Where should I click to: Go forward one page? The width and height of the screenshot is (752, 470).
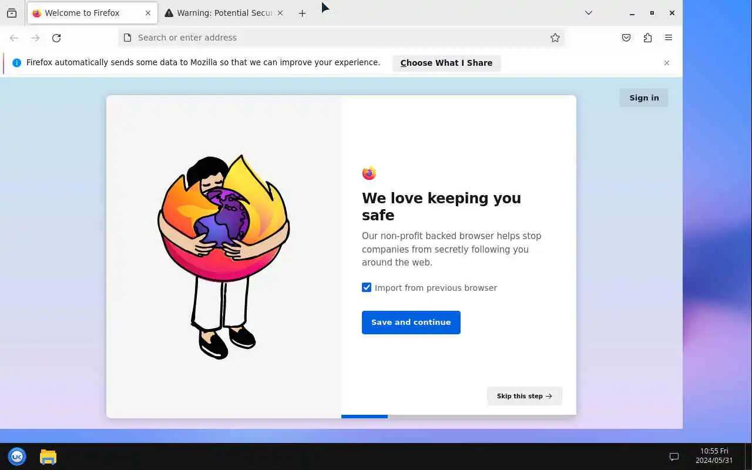coord(35,38)
